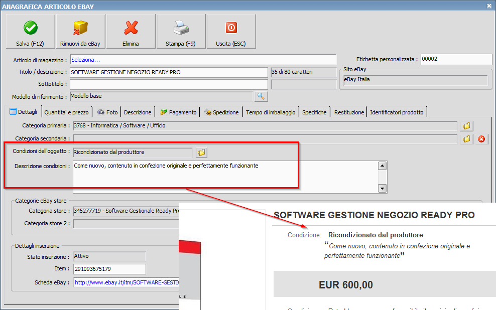Switch to the Dettagli tab
Image resolution: width=496 pixels, height=310 pixels.
[x=24, y=112]
